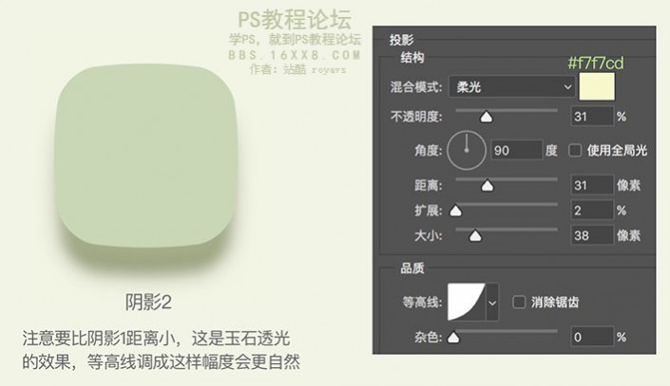Enable the 使用全局光 checkbox
Image resolution: width=670 pixels, height=386 pixels.
point(575,150)
